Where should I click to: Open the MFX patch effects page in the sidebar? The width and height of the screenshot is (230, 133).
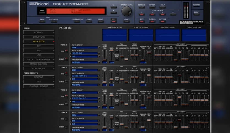pos(39,82)
